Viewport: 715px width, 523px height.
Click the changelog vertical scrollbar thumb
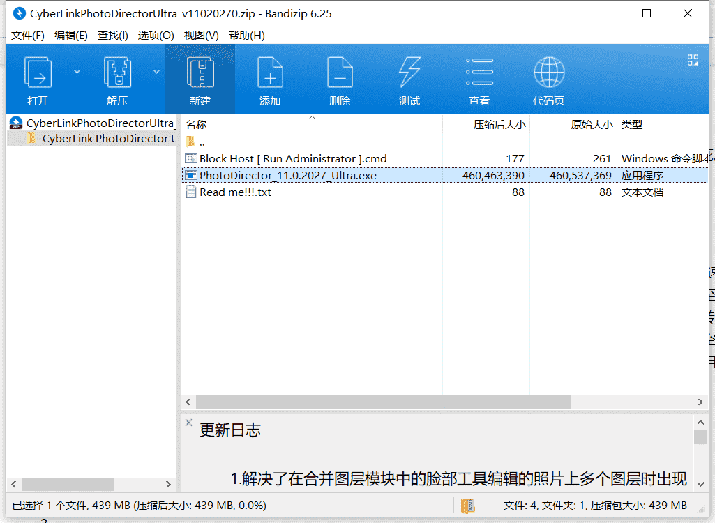[x=700, y=437]
